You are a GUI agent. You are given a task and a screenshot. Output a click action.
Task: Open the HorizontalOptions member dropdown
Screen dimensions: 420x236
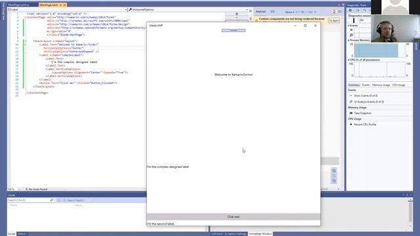[188, 9]
